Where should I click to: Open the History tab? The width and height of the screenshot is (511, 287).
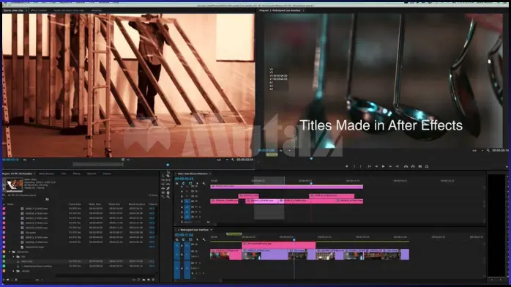click(x=107, y=174)
